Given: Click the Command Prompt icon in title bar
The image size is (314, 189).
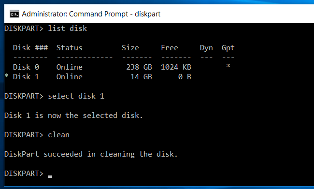Looking at the screenshot, I should [14, 14].
